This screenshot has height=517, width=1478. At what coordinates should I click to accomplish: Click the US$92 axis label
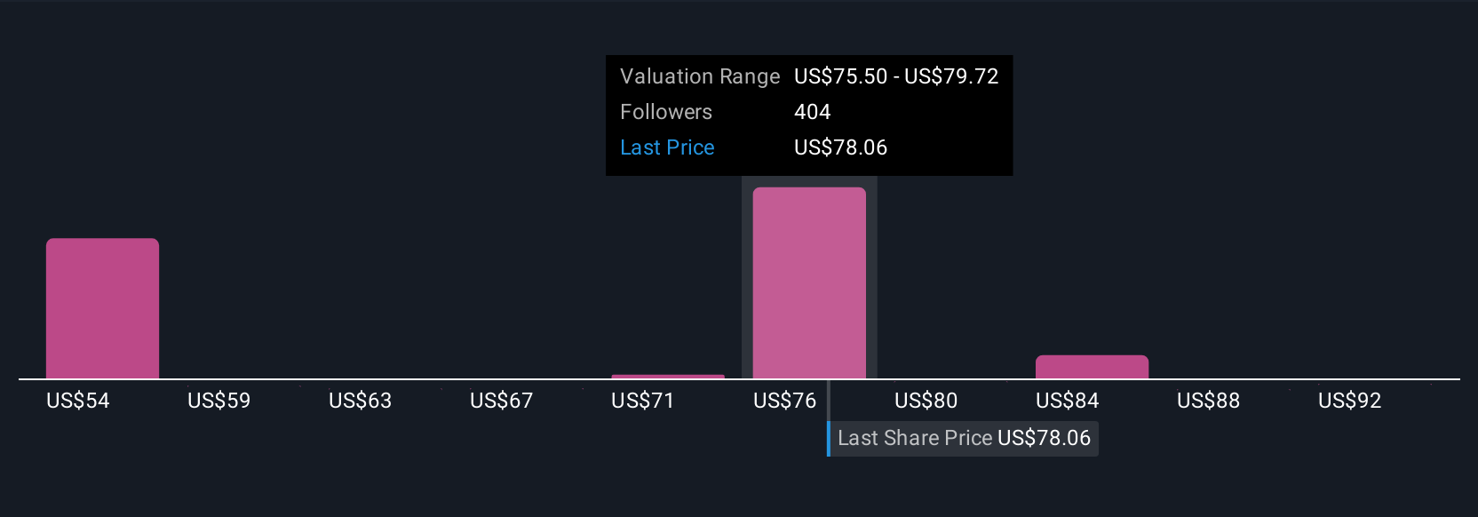[1350, 401]
